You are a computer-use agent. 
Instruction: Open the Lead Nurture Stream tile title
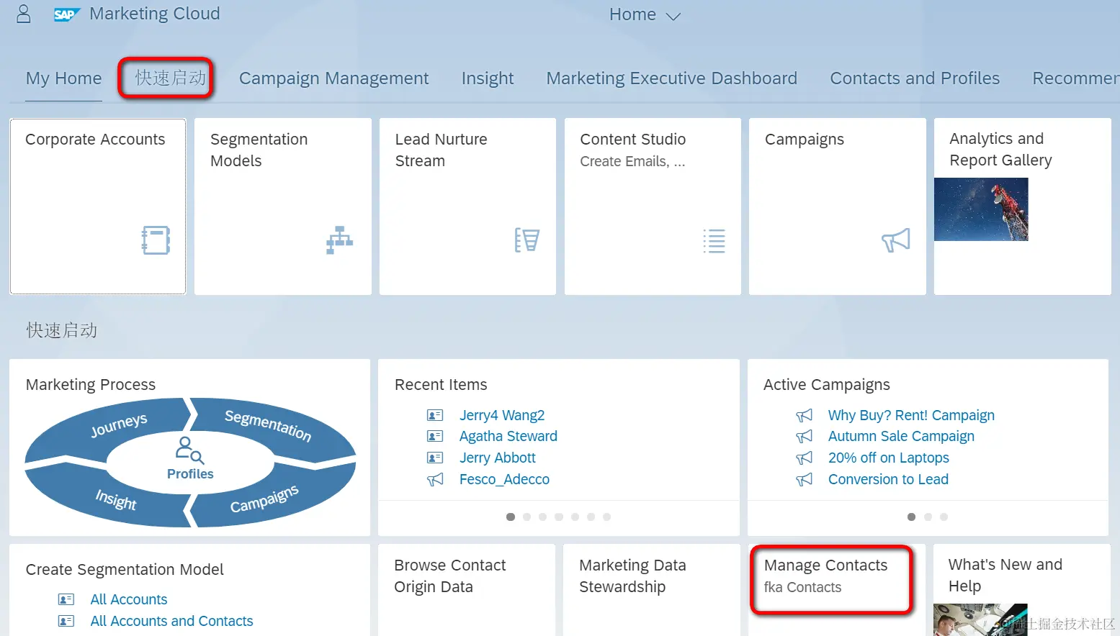click(x=441, y=150)
